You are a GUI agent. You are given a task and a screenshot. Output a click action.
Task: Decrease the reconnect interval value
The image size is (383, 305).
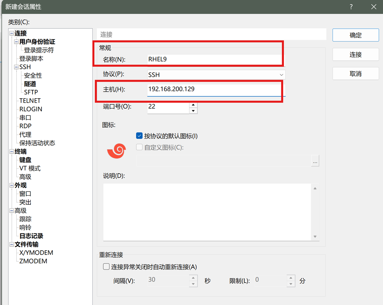point(193,284)
